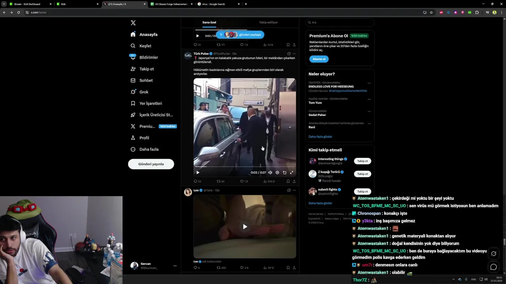Click floating Grok button at bottom right
The height and width of the screenshot is (284, 506).
click(x=493, y=254)
